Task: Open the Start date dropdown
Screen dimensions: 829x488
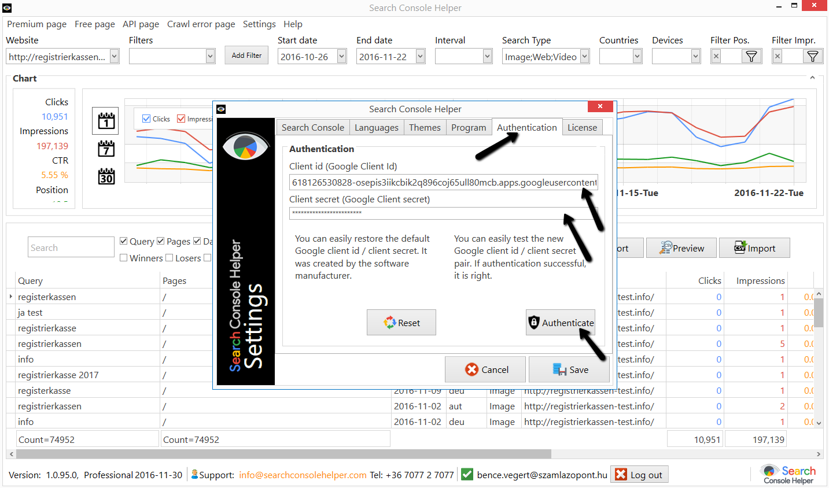Action: [342, 56]
